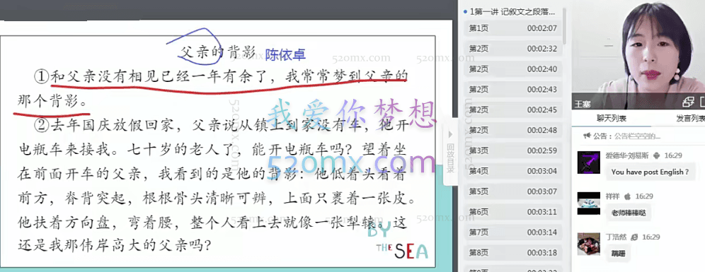The image size is (705, 272).
Task: Jump to 第5页 at 00:03:07
Action: pyautogui.click(x=512, y=191)
